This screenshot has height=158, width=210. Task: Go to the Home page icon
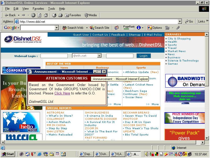46,15
